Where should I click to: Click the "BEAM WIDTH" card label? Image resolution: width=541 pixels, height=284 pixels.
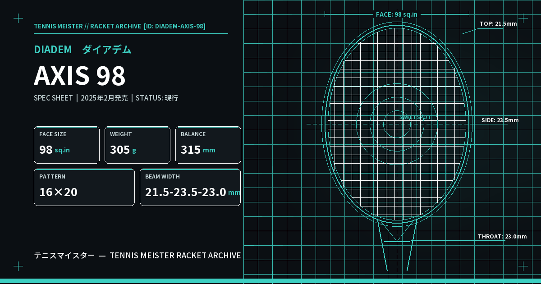162,177
